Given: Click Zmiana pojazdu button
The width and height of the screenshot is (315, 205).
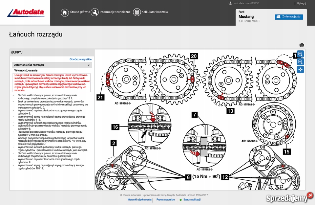Looking at the screenshot, I should pos(289,17).
